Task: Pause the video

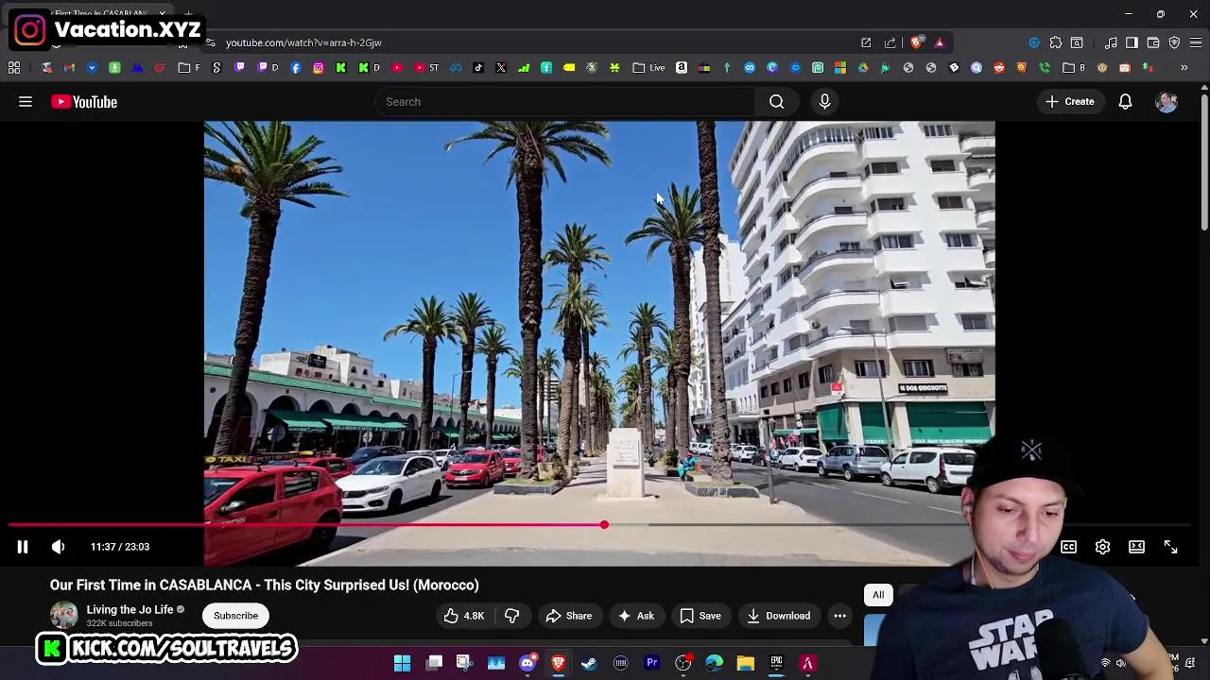Action: tap(23, 547)
